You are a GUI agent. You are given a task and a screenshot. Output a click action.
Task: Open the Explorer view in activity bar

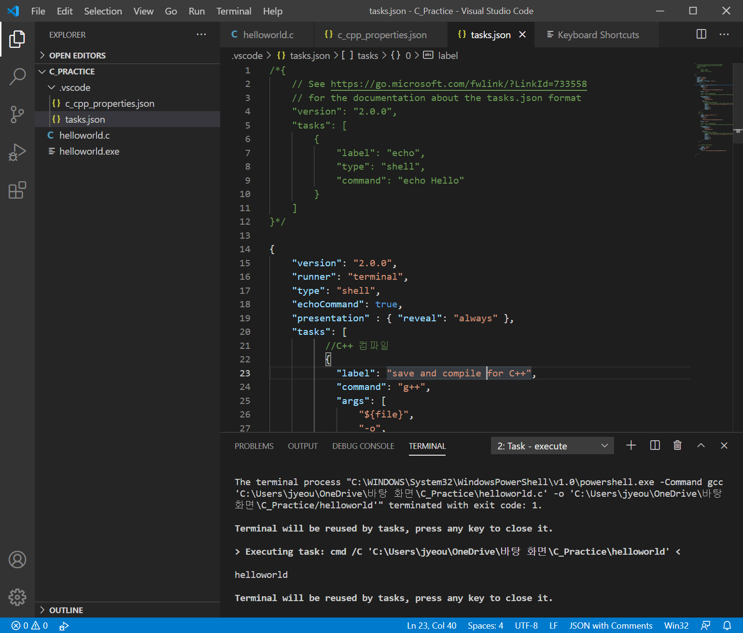pos(17,39)
